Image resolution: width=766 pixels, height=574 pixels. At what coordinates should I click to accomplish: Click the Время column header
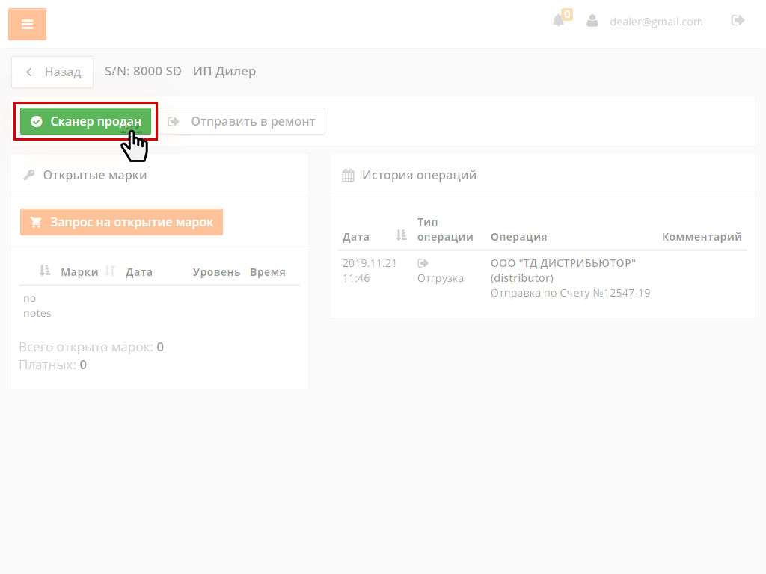(x=268, y=272)
